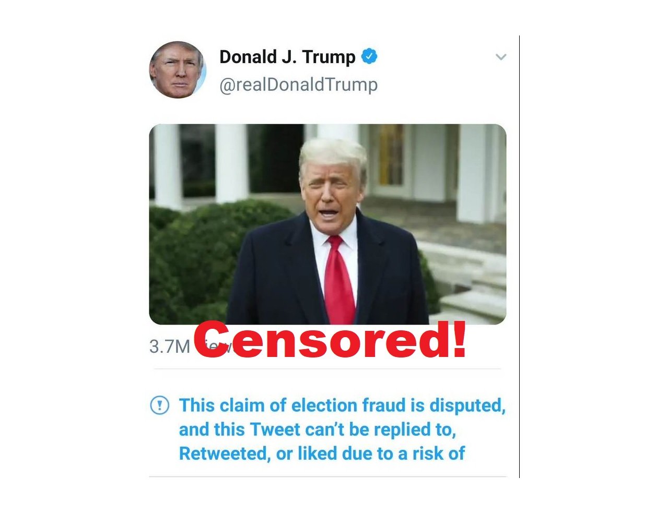The height and width of the screenshot is (525, 667).
Task: Click the circled exclamation warning icon
Action: [x=159, y=405]
